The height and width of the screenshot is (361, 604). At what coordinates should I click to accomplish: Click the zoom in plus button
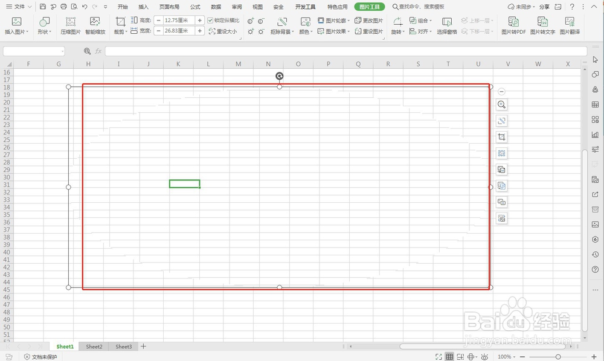(x=594, y=357)
